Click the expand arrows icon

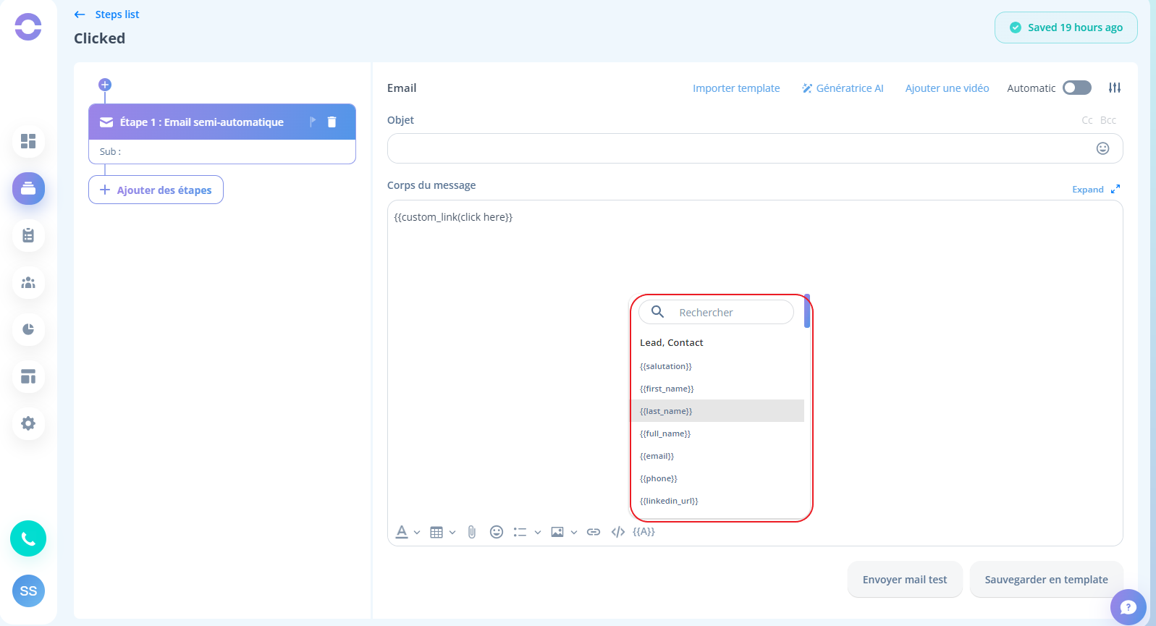(1115, 189)
